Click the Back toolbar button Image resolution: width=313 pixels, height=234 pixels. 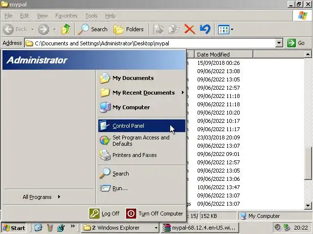click(x=15, y=29)
